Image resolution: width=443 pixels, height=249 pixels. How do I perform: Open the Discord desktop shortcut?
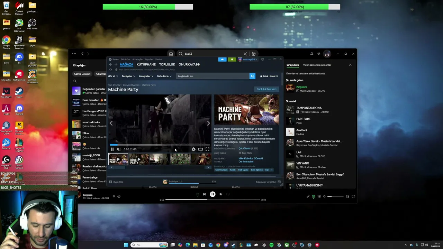pyautogui.click(x=19, y=110)
